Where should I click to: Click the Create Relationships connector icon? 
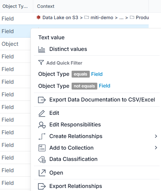42,136
